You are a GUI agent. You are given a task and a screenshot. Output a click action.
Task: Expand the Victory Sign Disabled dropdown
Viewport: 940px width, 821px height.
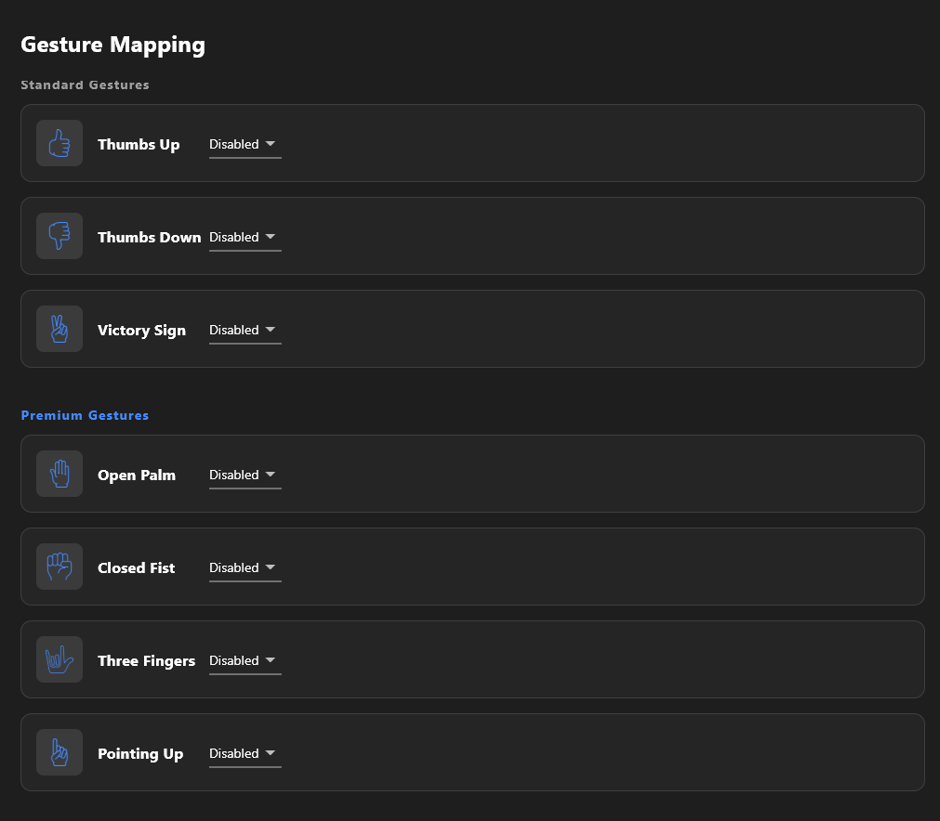coord(245,331)
